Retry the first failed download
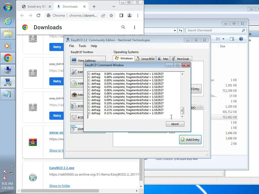This screenshot has height=194, width=259. coord(56,47)
